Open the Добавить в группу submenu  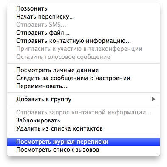click(83, 99)
